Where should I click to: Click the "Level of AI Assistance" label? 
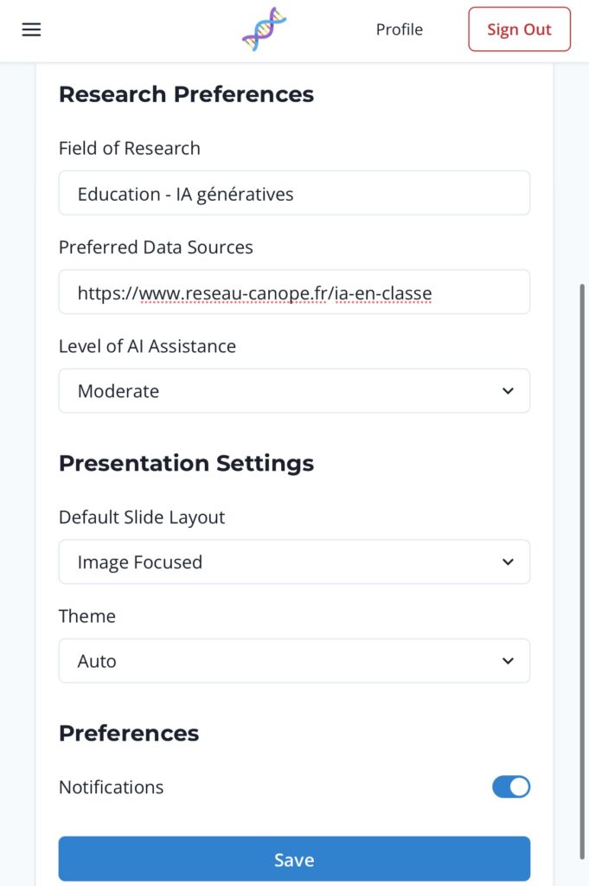(147, 346)
